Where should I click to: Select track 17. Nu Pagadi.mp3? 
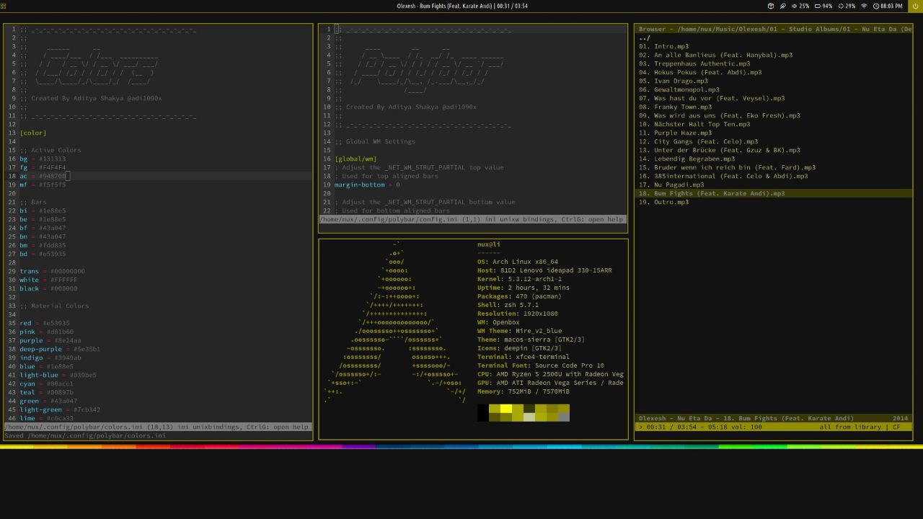coord(671,185)
